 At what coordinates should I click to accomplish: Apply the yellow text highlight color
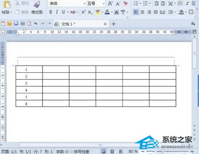click(98, 12)
